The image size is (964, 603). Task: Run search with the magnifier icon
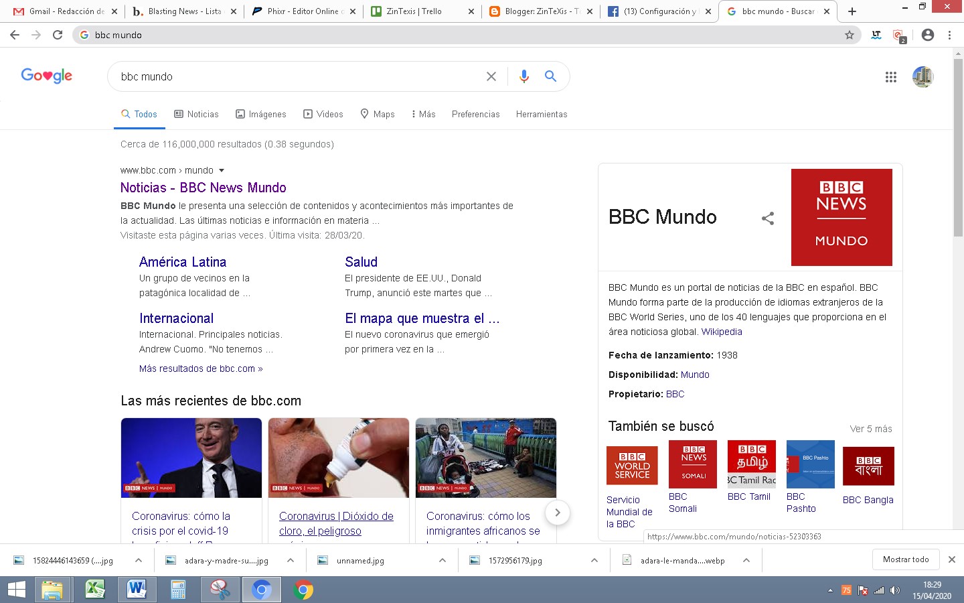point(550,76)
